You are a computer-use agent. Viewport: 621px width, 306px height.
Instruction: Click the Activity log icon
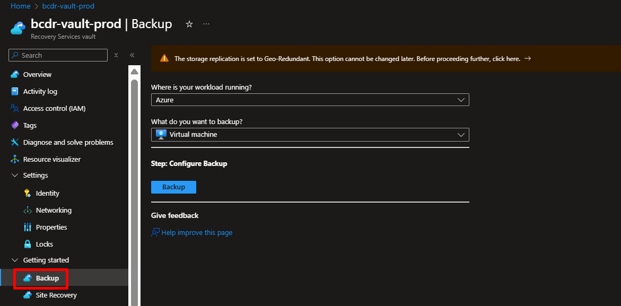(15, 92)
